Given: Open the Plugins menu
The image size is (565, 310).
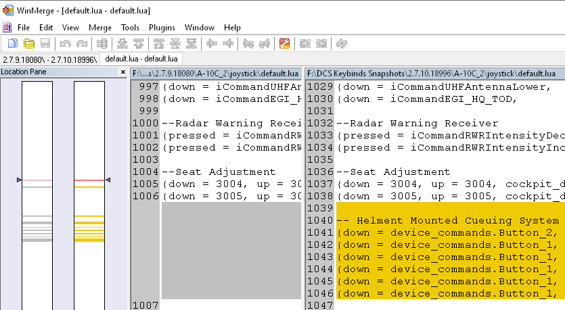Looking at the screenshot, I should tap(162, 28).
